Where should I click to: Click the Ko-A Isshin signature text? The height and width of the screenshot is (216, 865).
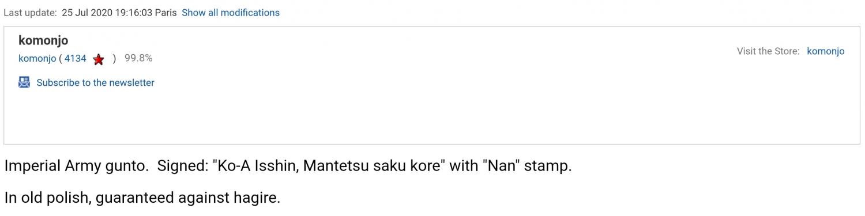[255, 166]
